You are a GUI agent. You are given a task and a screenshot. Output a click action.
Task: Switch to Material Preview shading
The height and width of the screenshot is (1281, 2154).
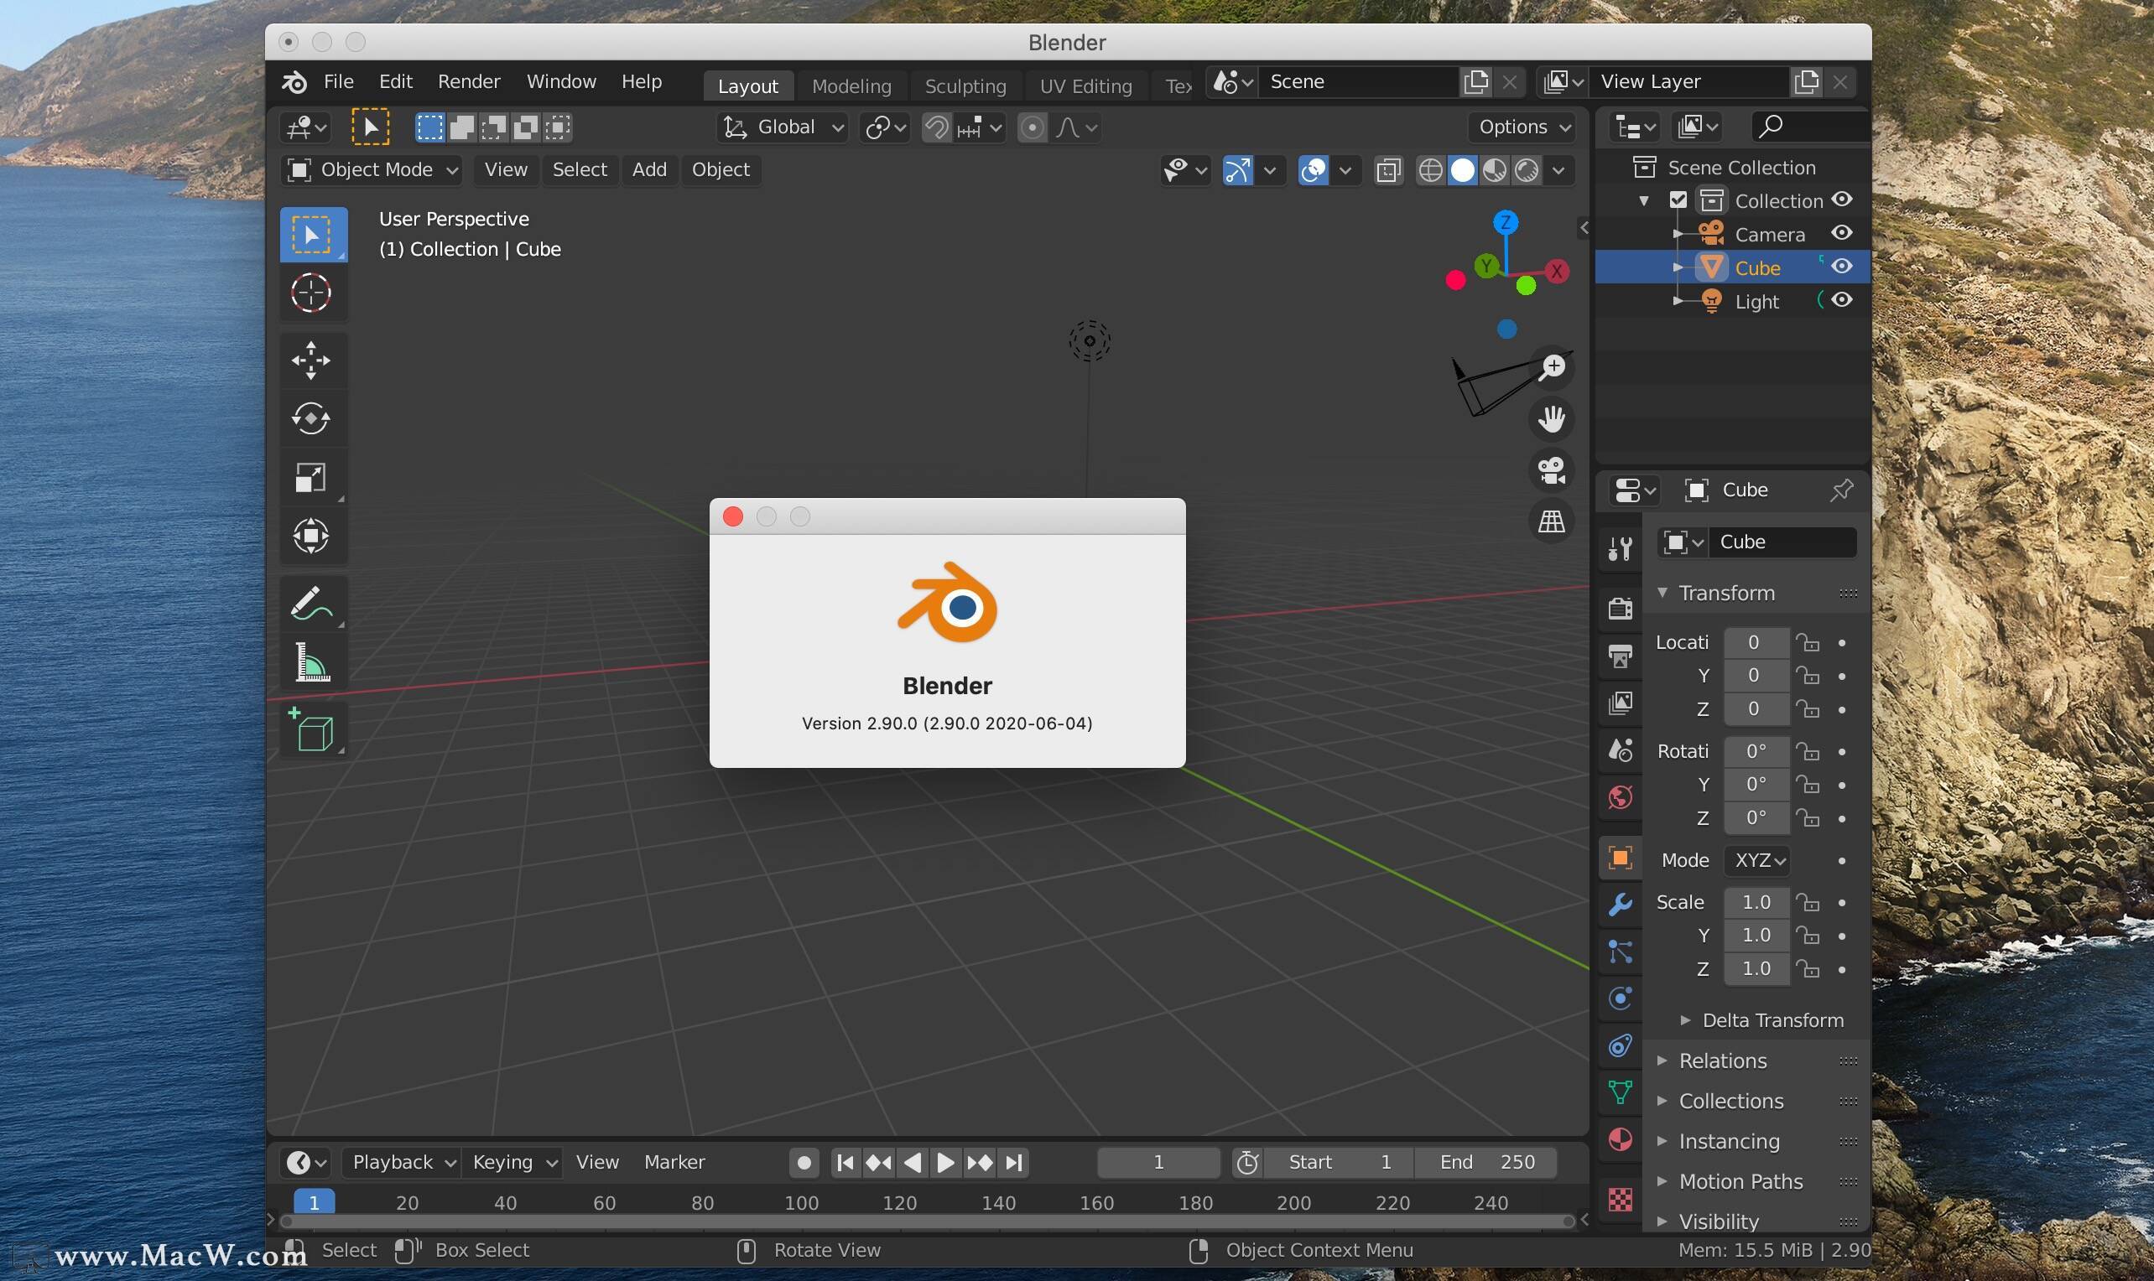(x=1494, y=171)
